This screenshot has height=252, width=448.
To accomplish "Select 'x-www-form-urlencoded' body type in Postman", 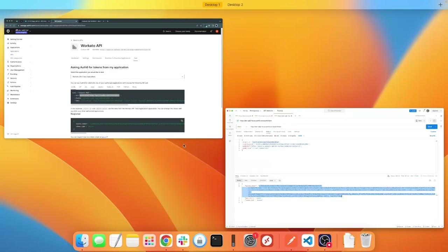I will (264, 136).
